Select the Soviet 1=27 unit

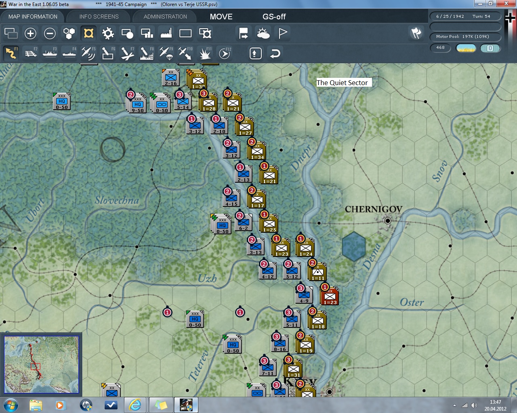click(245, 126)
